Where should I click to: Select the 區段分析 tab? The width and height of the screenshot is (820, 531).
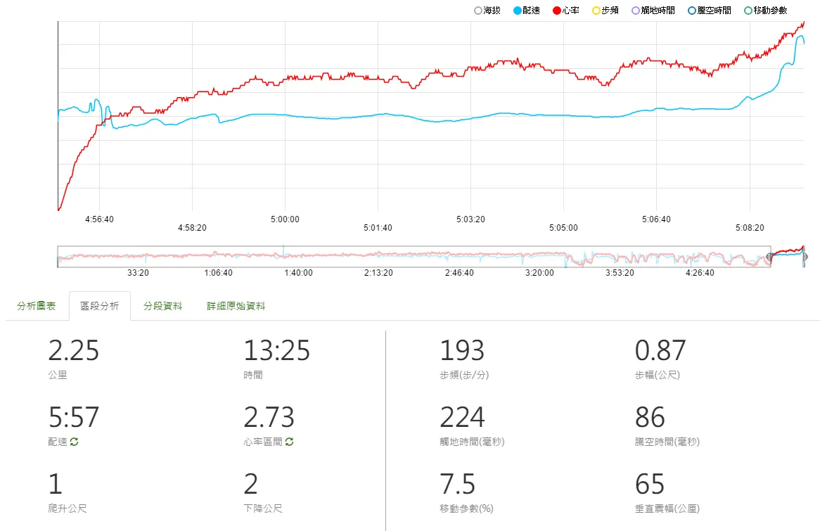point(99,306)
